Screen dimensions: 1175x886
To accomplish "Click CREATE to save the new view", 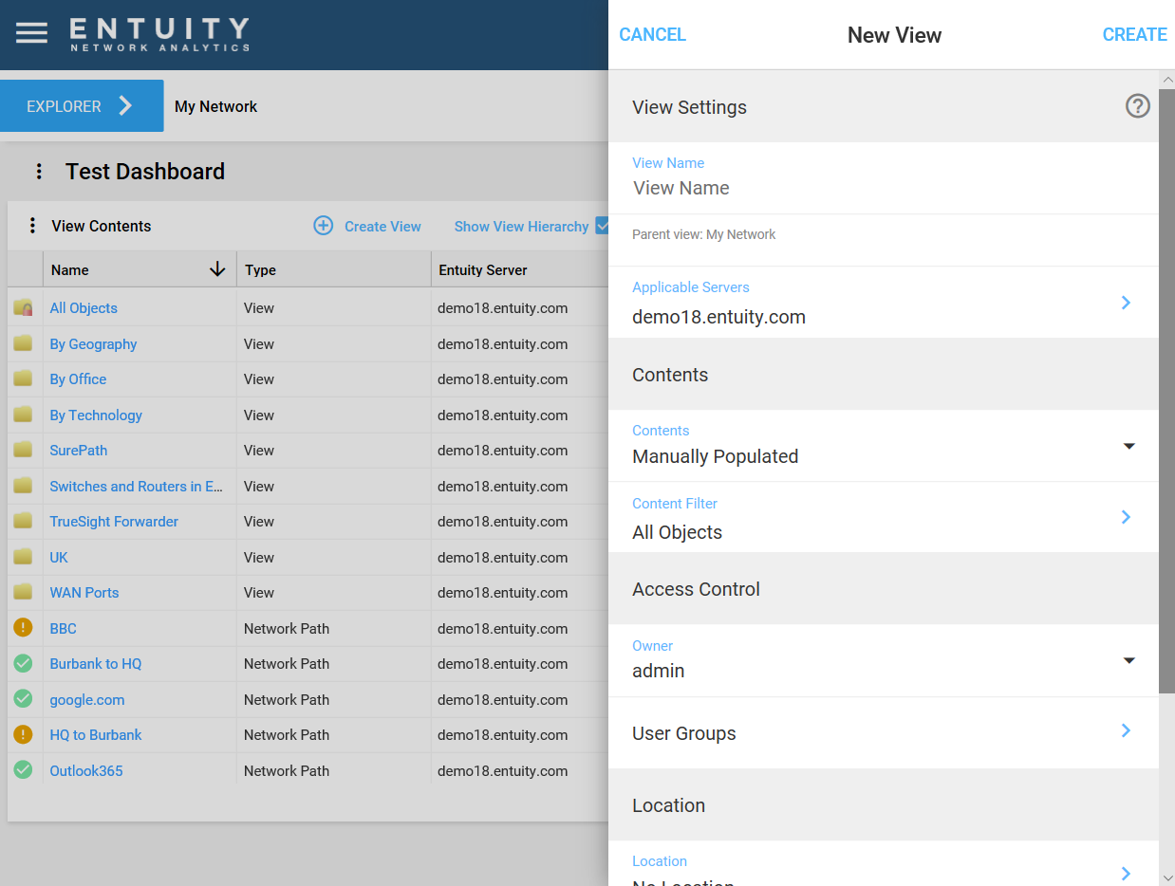I will pyautogui.click(x=1134, y=34).
